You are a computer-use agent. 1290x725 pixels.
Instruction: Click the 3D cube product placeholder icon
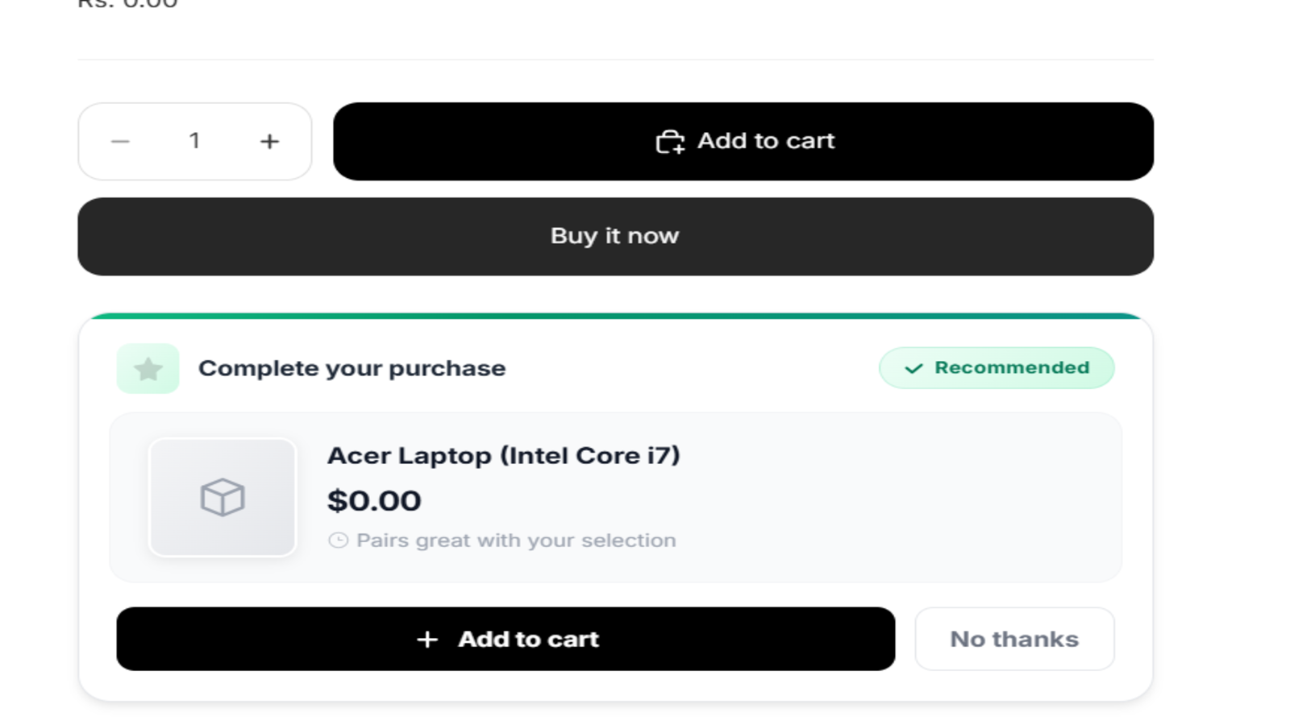[223, 497]
